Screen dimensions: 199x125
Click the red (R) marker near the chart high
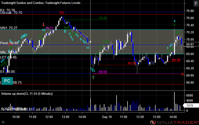[x=62, y=13]
